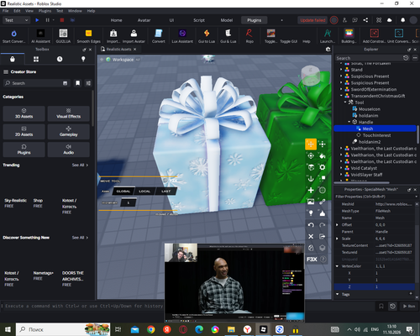Select the F3X Lighting bulb tool
Image resolution: width=420 pixels, height=336 pixels.
(x=311, y=213)
